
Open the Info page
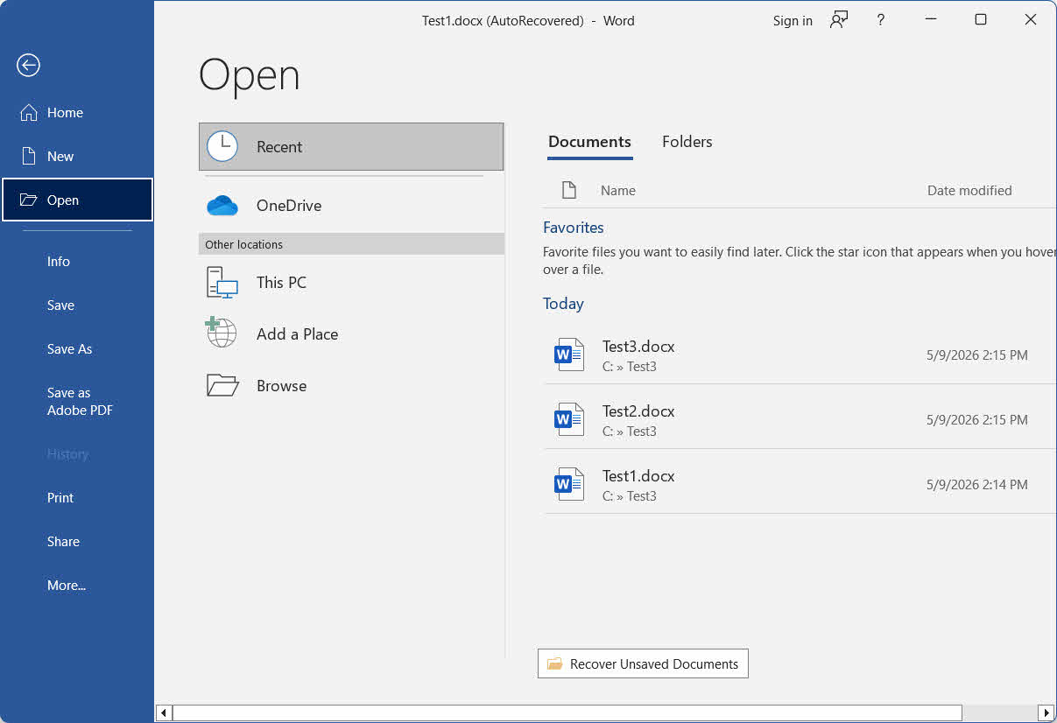tap(77, 261)
